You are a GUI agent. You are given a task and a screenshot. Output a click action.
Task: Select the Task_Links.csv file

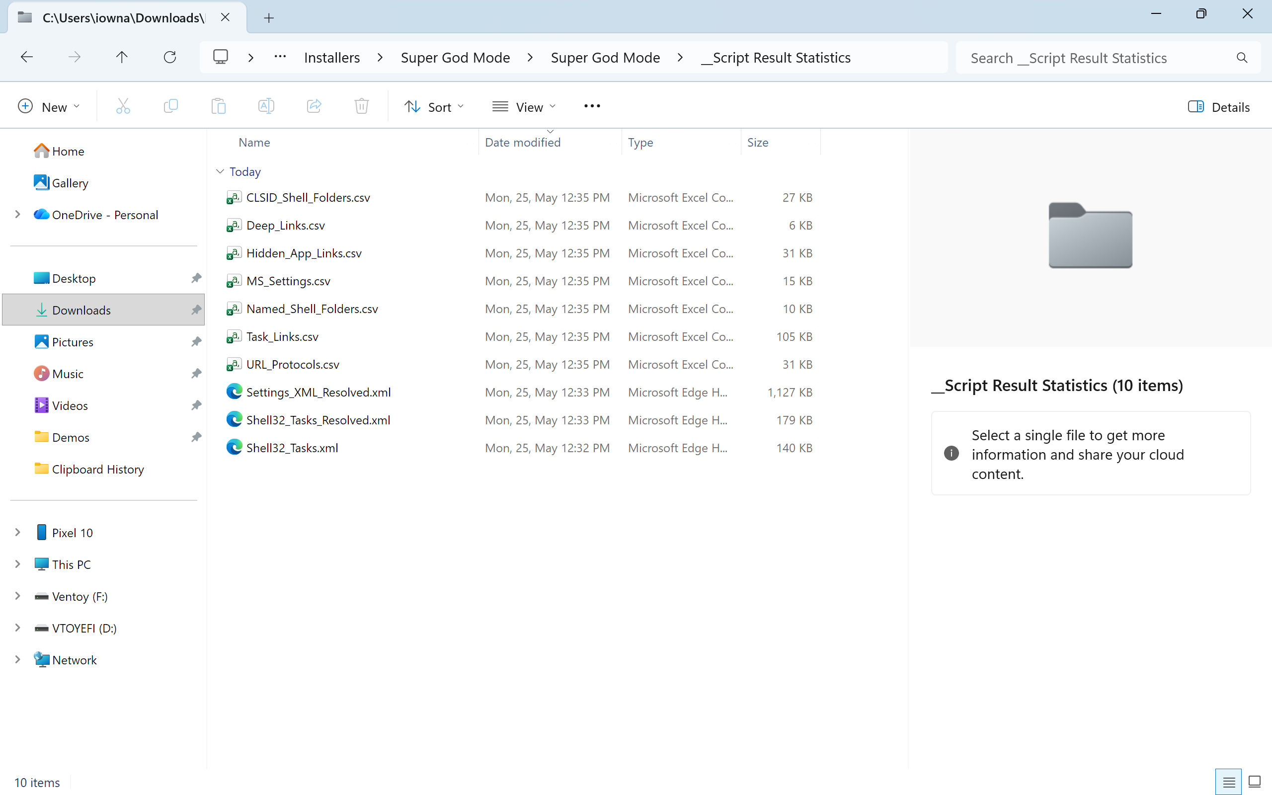tap(282, 337)
